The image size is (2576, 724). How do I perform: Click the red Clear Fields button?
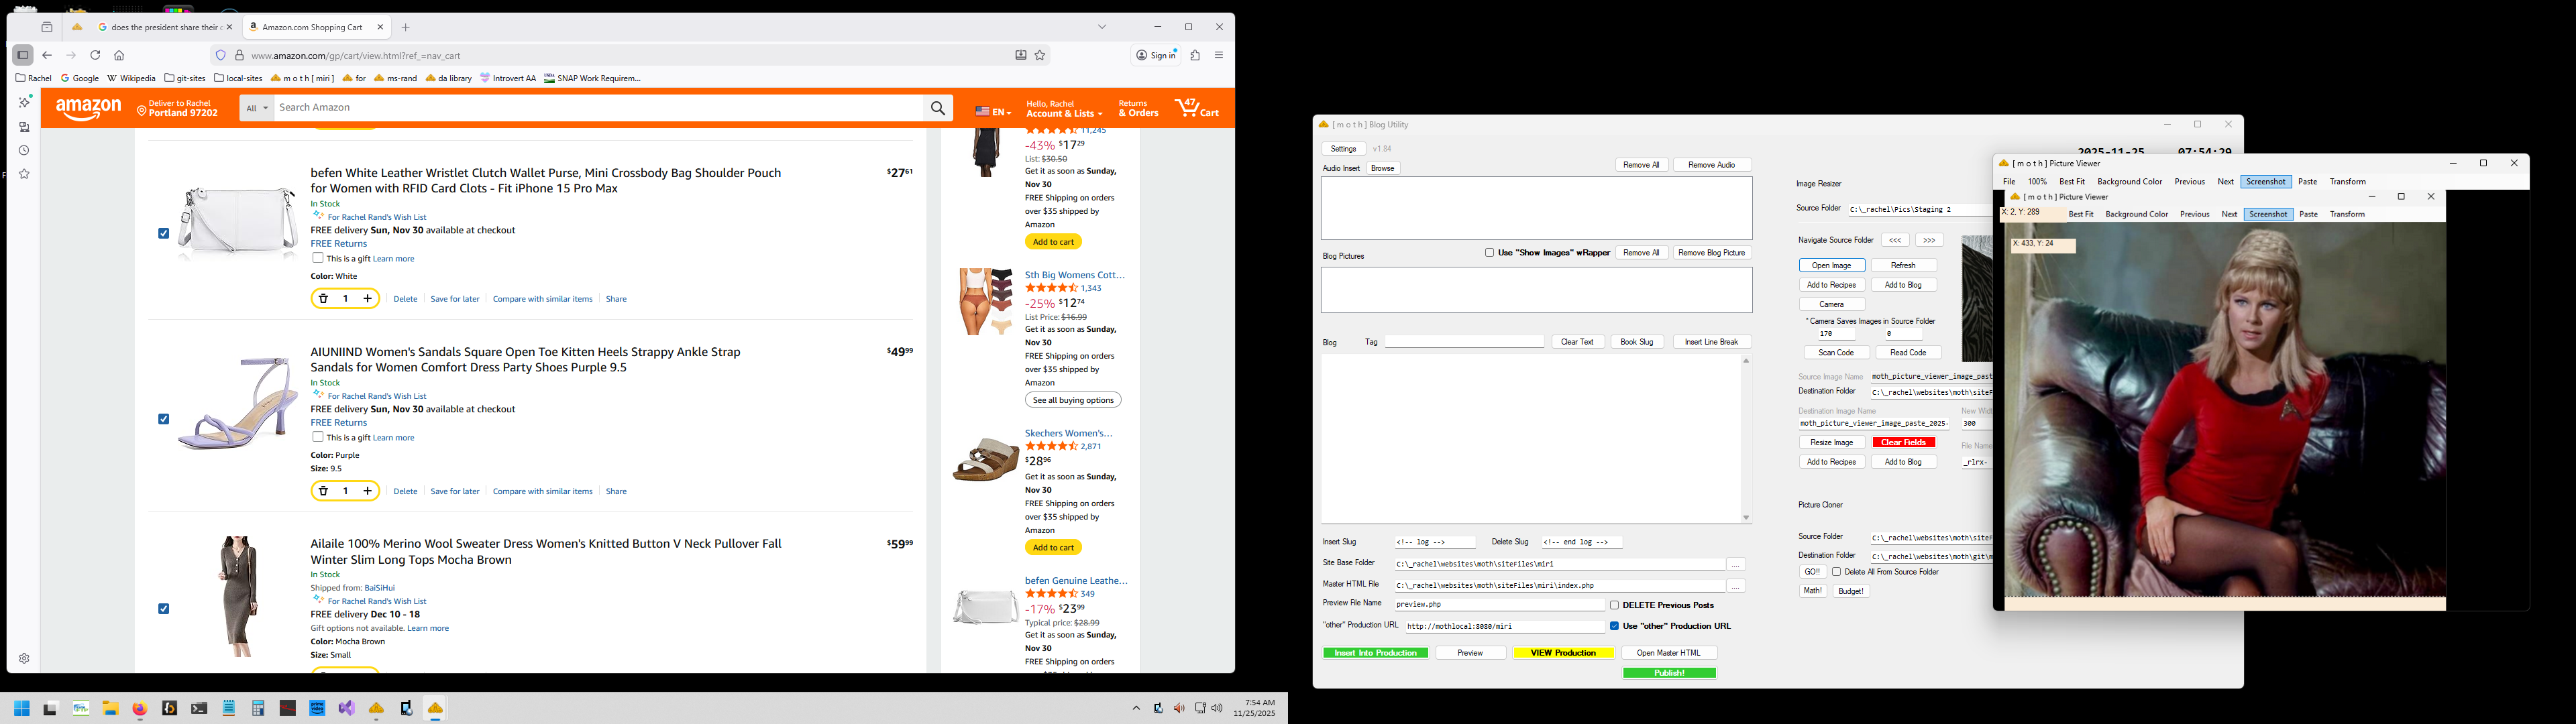click(1903, 443)
